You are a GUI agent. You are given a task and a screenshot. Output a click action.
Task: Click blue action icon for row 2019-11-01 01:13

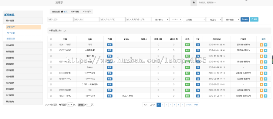pos(265,68)
